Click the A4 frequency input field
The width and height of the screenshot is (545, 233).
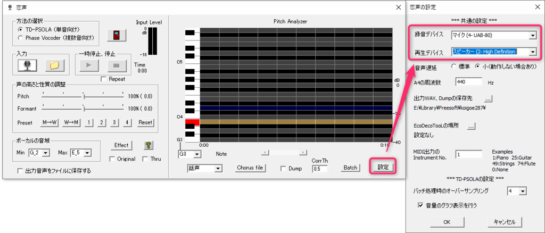point(468,82)
